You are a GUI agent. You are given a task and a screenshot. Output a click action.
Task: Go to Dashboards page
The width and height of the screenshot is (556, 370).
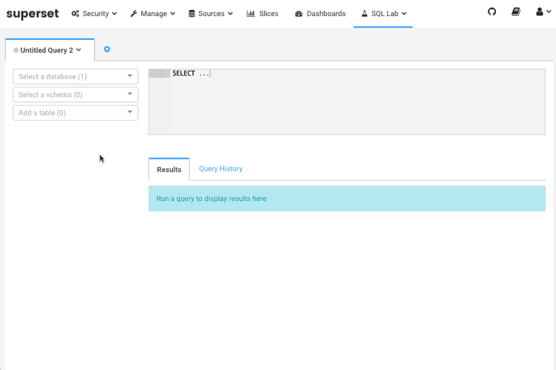[320, 13]
